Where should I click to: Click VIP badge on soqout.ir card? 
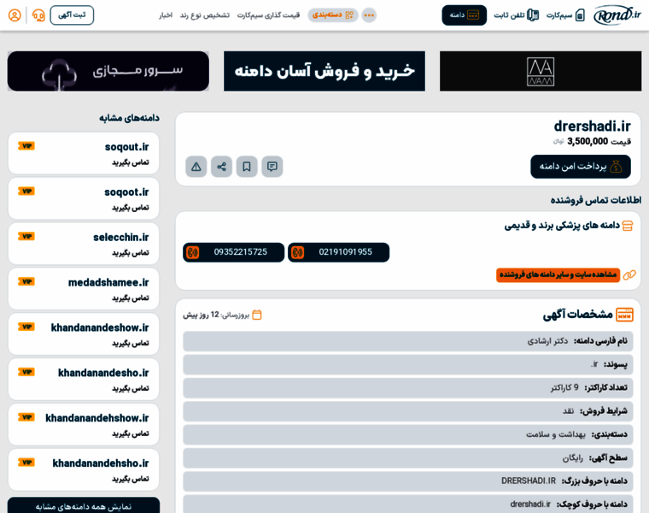coord(26,146)
